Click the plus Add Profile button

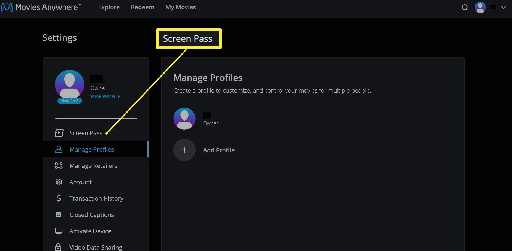[184, 150]
